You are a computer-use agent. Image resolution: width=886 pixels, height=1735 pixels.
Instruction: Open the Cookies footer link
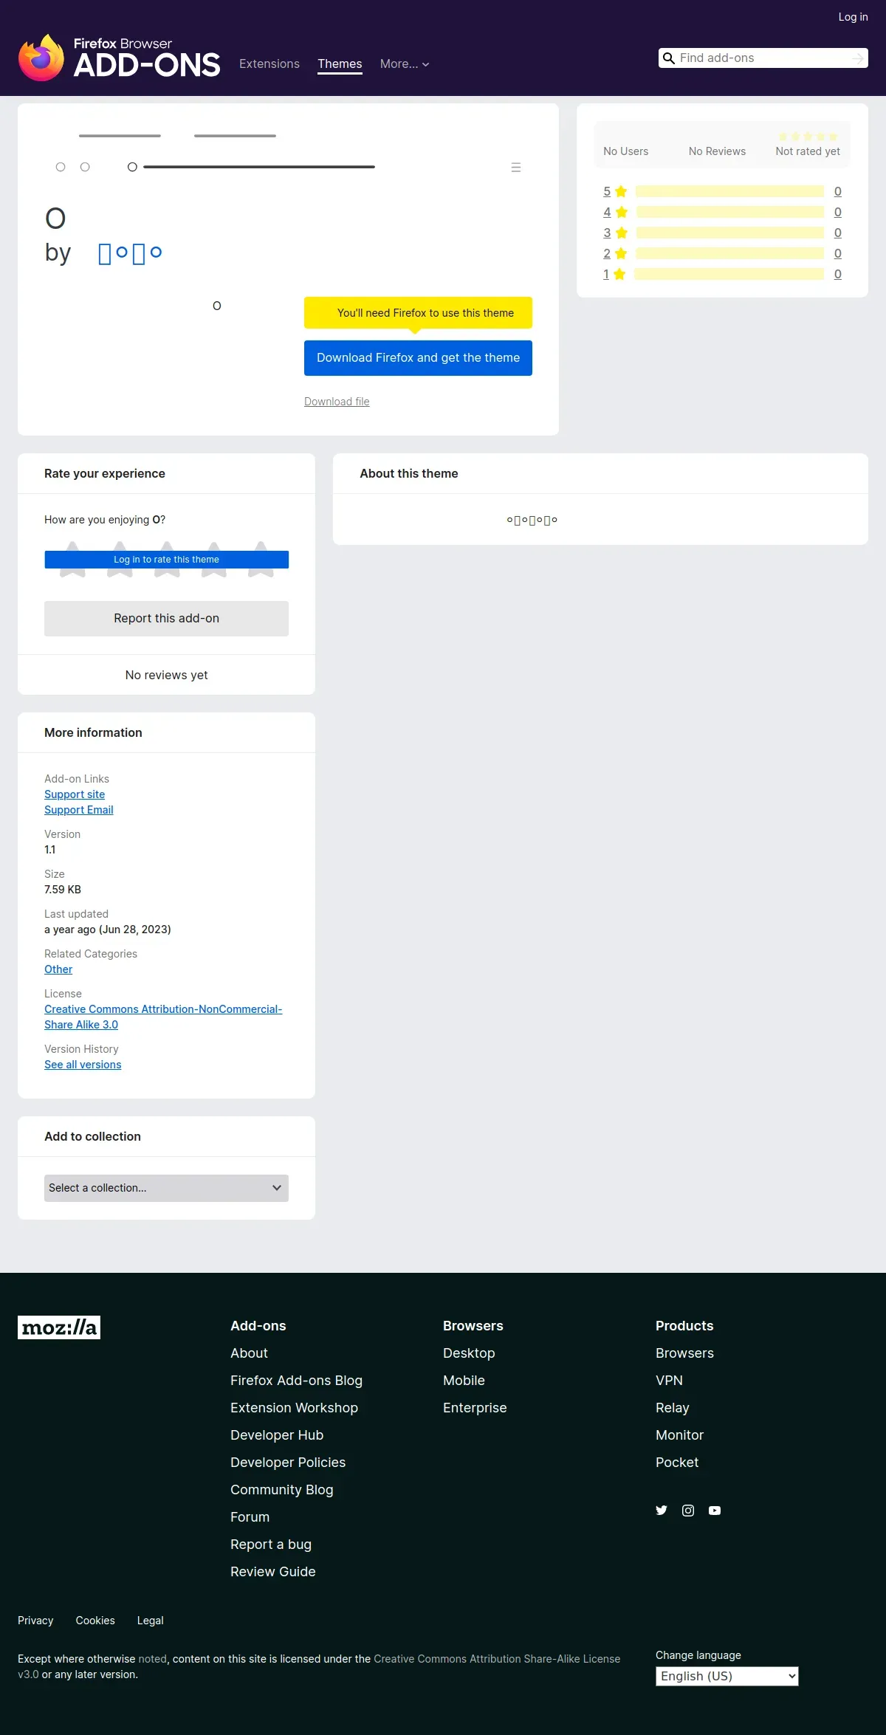click(x=95, y=1621)
